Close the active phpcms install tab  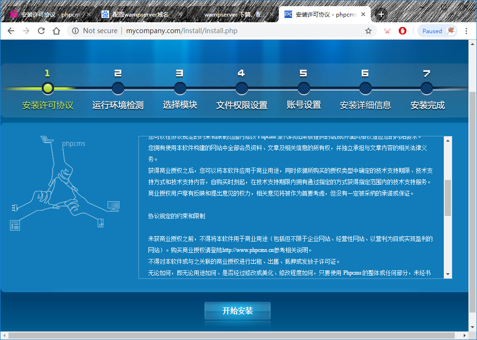(x=363, y=14)
